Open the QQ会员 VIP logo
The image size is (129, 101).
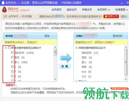point(10,10)
